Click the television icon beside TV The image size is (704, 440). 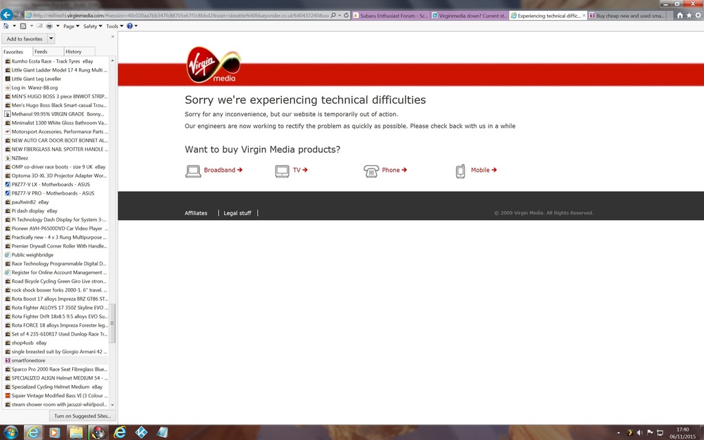coord(282,171)
